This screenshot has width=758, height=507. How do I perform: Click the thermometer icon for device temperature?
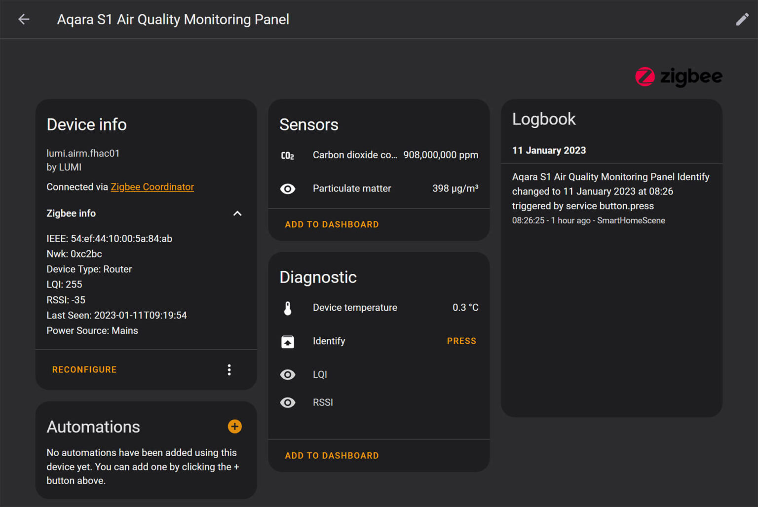tap(288, 308)
